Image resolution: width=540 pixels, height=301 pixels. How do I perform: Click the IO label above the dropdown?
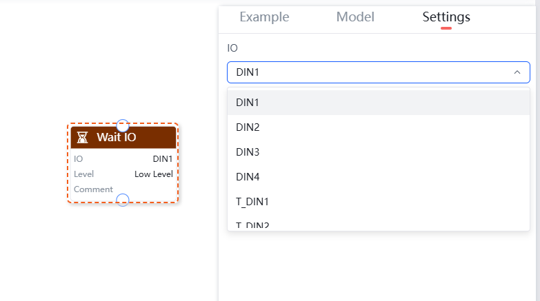[x=232, y=48]
